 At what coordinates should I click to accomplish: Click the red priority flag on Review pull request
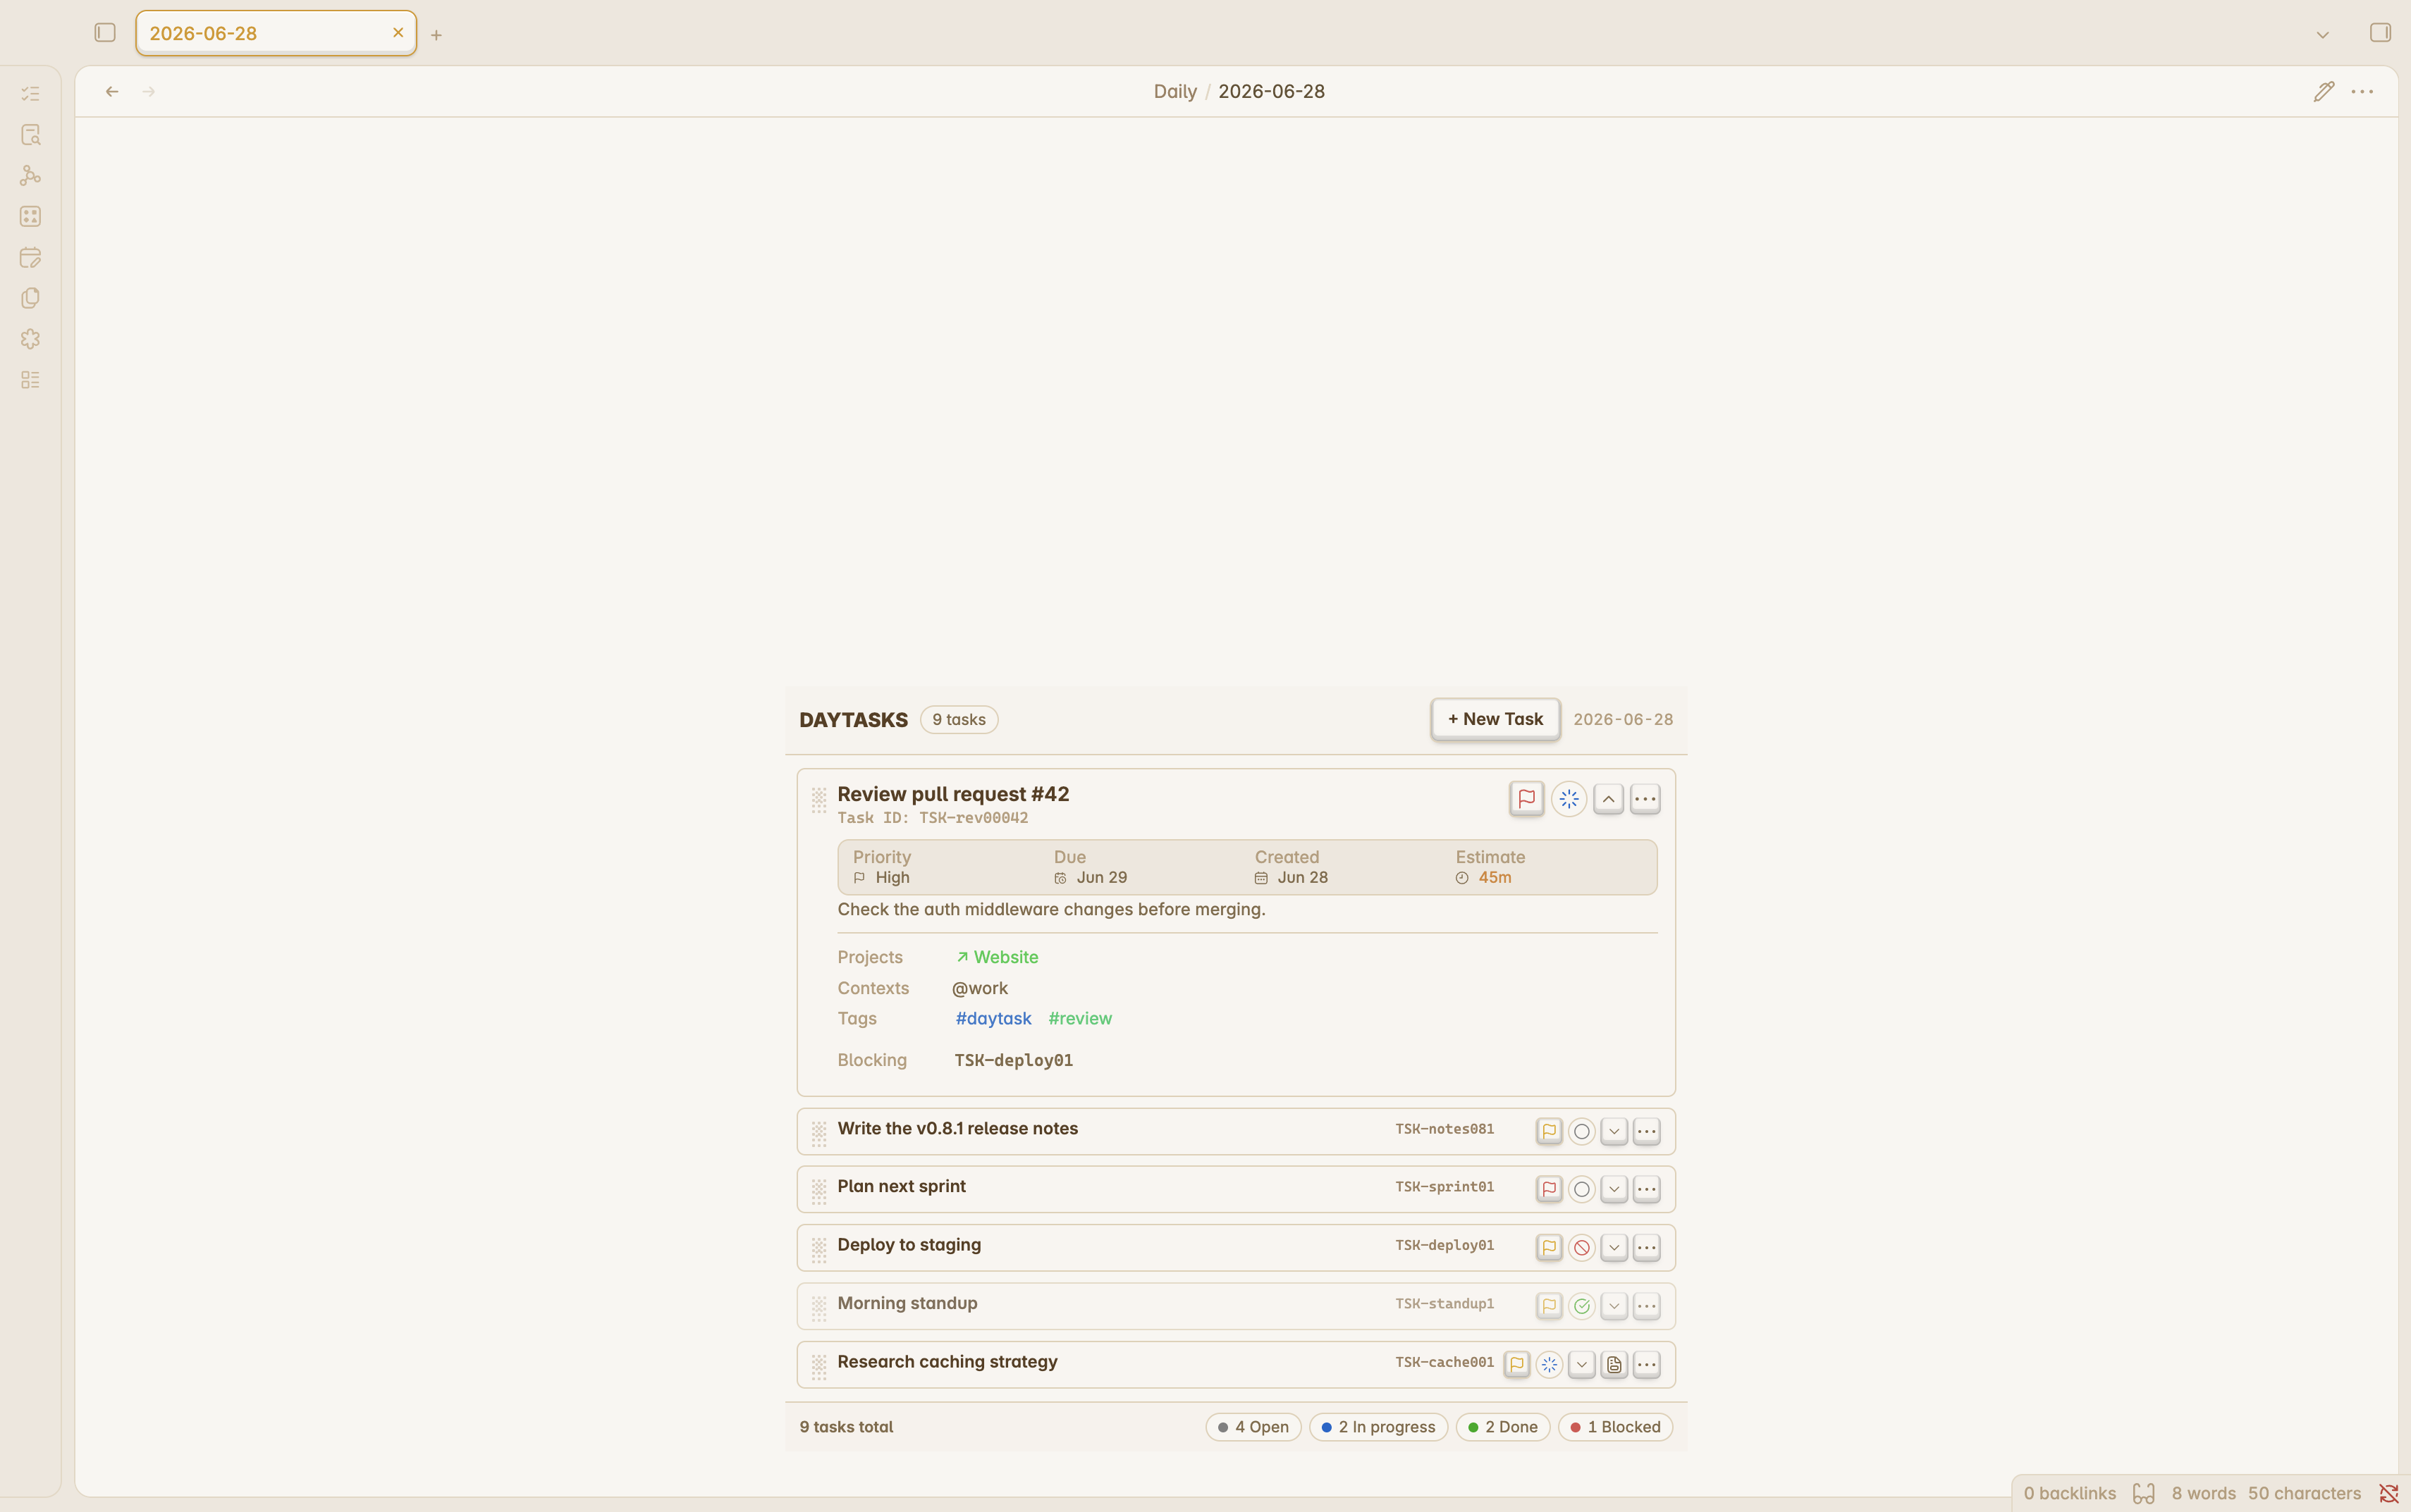(x=1527, y=798)
